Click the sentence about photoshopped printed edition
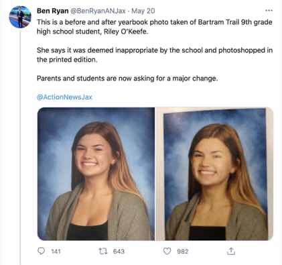Screen dimensions: 282x265 (155, 55)
